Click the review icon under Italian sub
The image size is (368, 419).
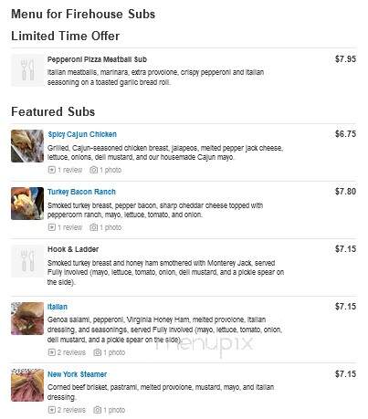(x=52, y=352)
